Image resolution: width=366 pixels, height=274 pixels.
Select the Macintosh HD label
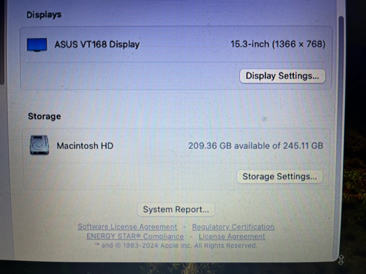(85, 146)
